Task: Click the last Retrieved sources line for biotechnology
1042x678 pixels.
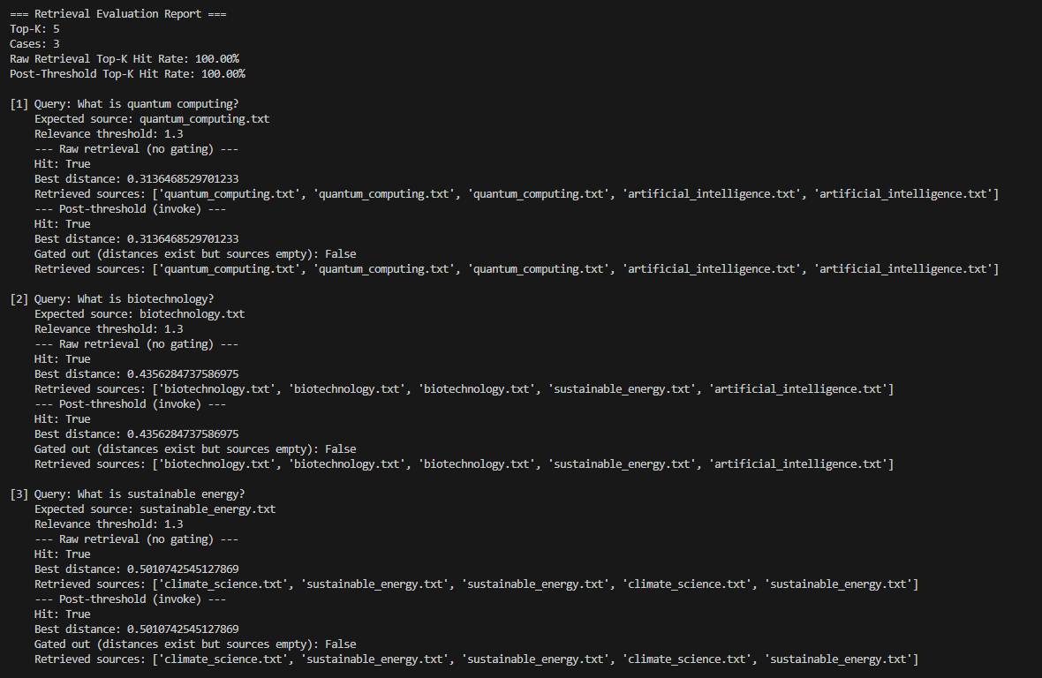Action: click(464, 463)
